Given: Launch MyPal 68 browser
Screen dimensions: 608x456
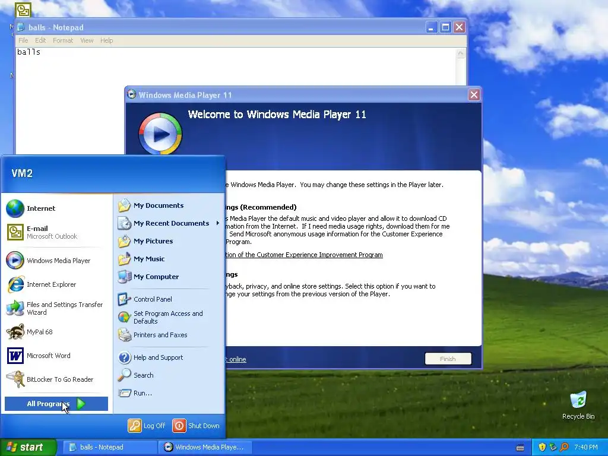Looking at the screenshot, I should click(x=56, y=332).
